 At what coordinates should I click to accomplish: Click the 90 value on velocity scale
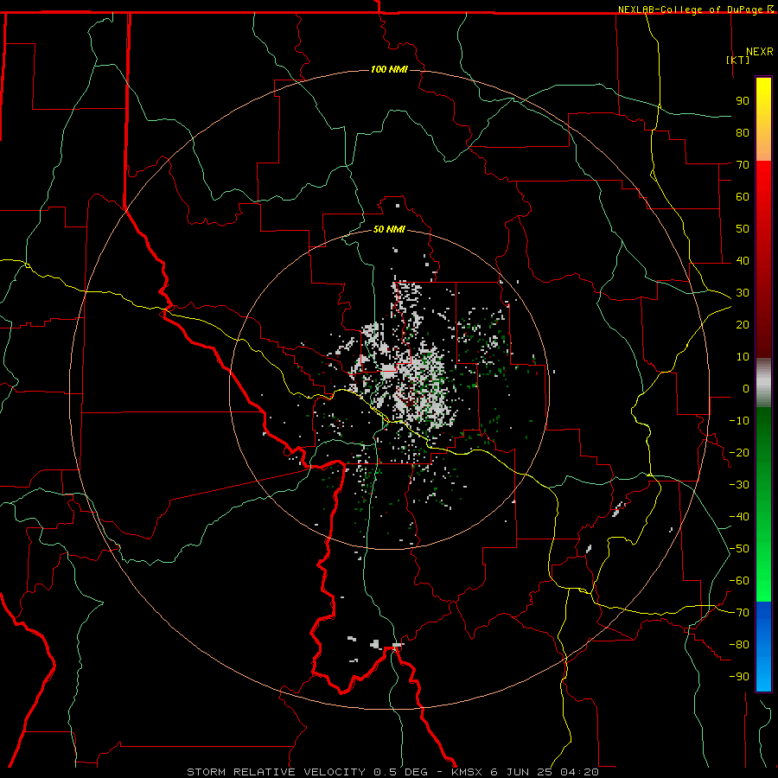[x=743, y=101]
